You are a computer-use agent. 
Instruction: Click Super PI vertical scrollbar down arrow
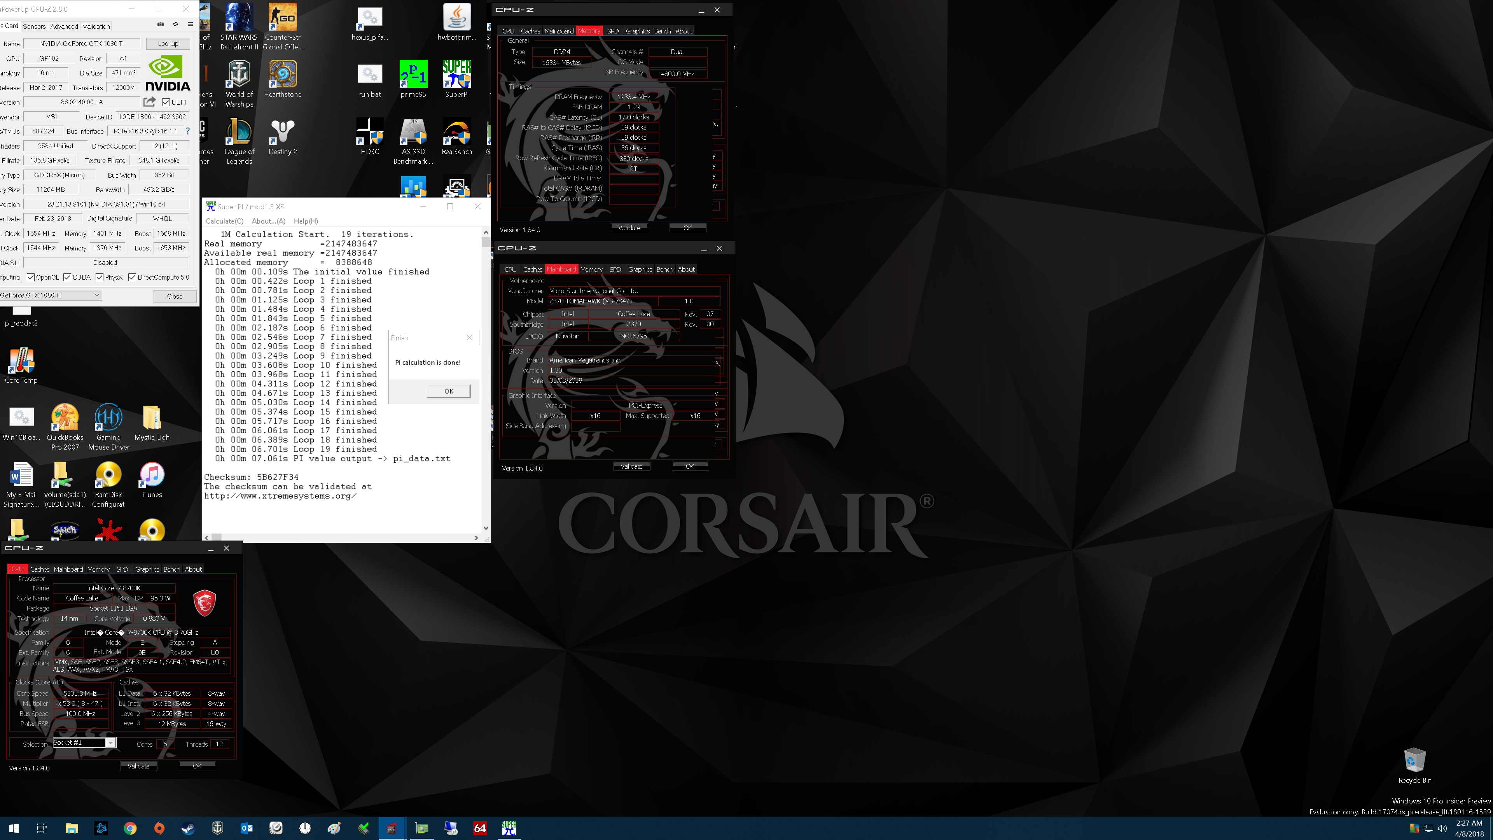486,528
